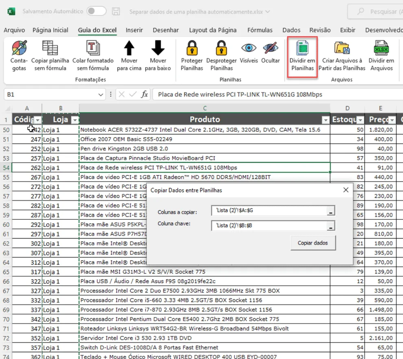Click cell 'Pen drive Kingston 2GB USB 2.0'

click(x=205, y=149)
